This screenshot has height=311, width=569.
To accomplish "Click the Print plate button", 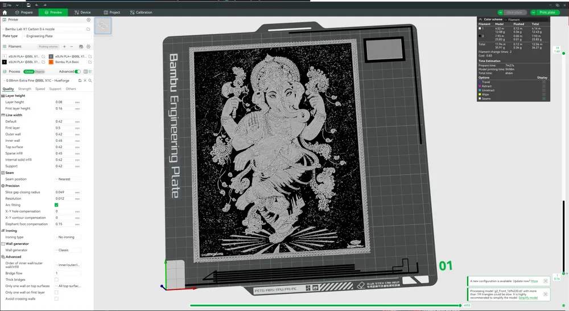I will [x=547, y=13].
